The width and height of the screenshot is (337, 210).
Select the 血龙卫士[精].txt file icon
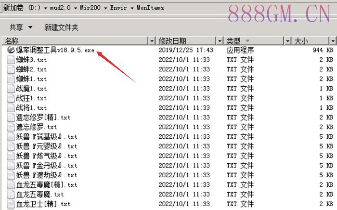pos(11,204)
